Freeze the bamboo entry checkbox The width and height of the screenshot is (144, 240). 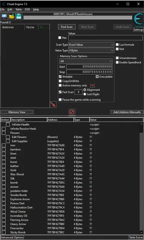pos(4,149)
